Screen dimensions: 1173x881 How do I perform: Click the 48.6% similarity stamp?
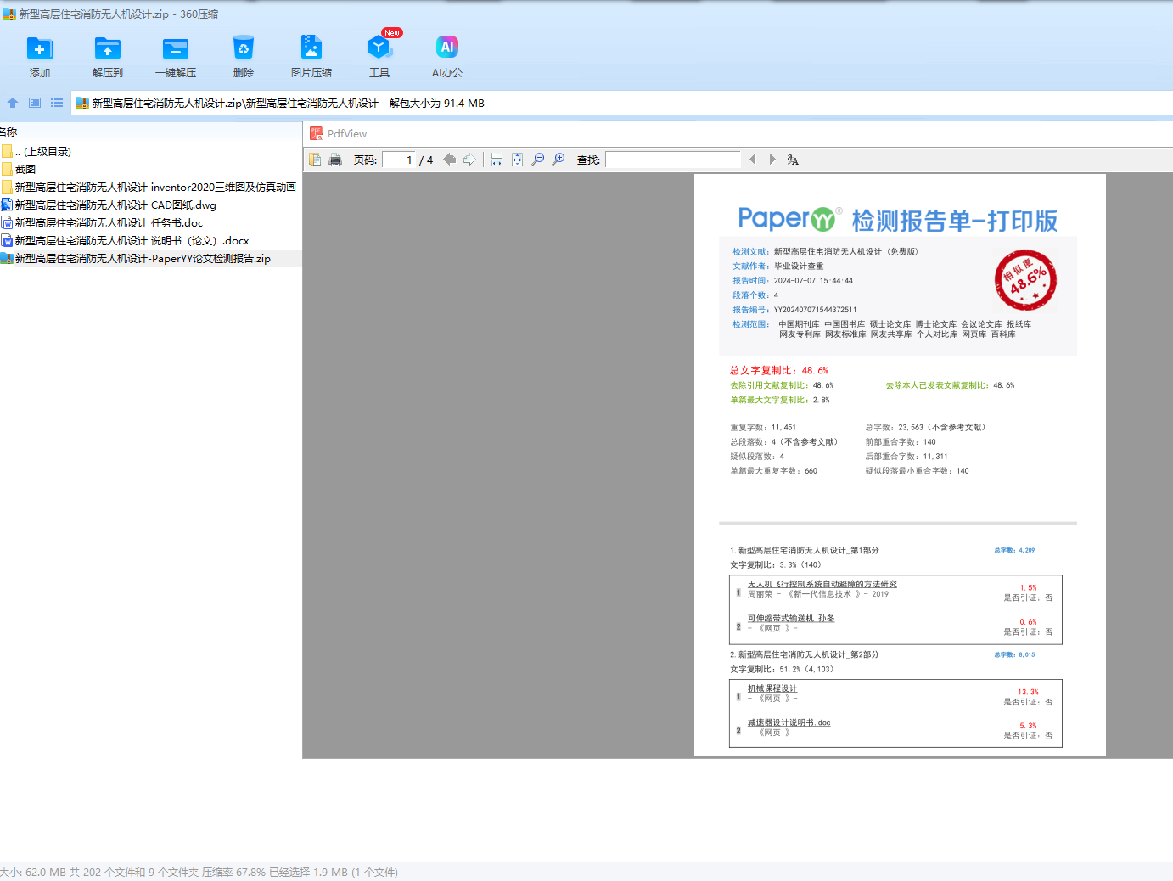point(1025,280)
